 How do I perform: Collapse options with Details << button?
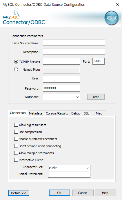click(19, 193)
